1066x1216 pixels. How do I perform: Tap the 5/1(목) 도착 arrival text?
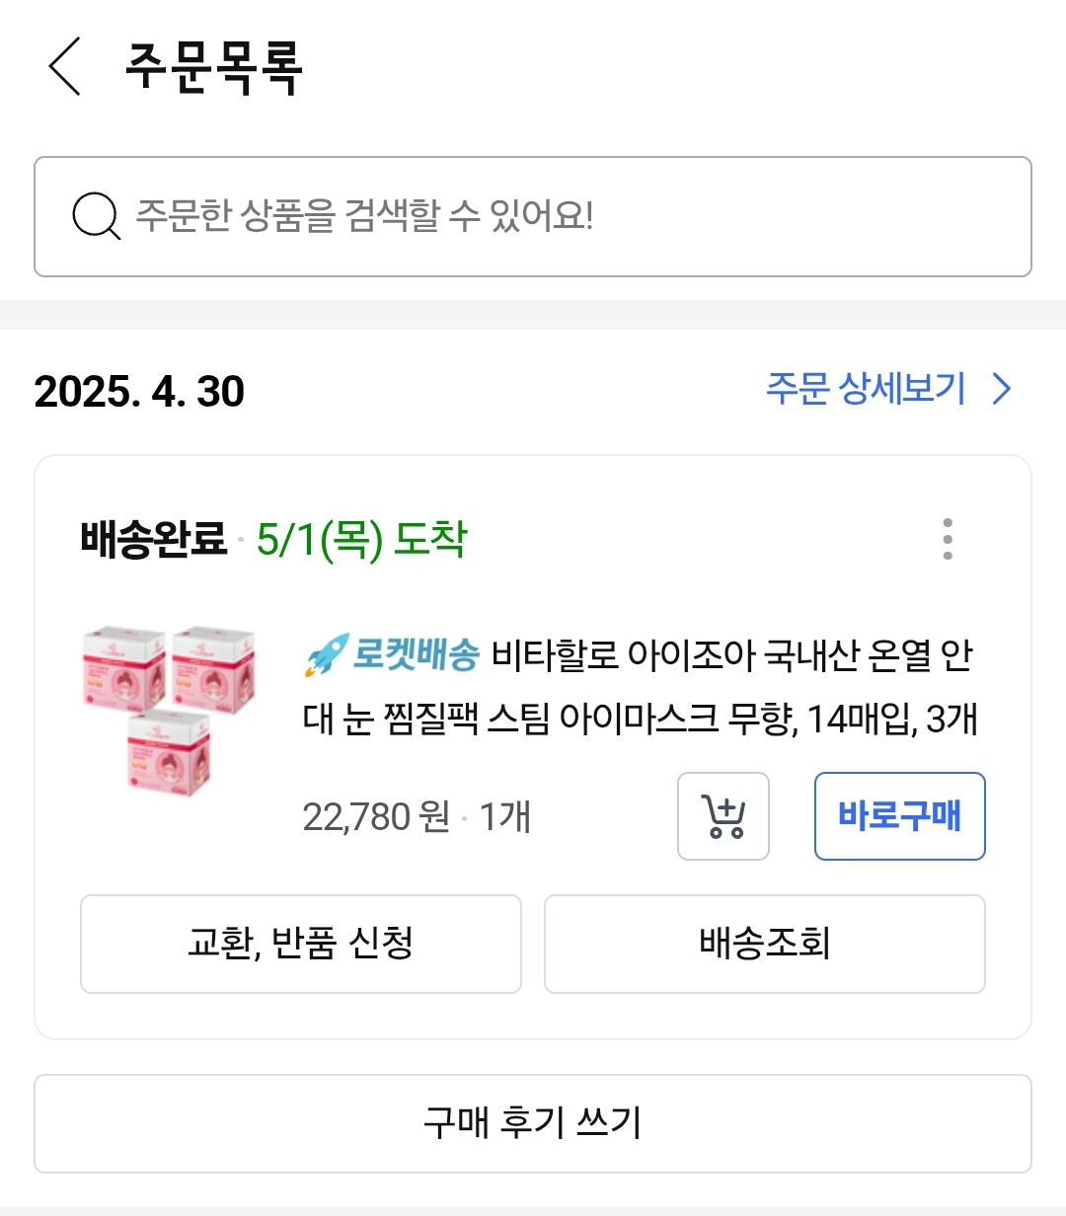361,540
